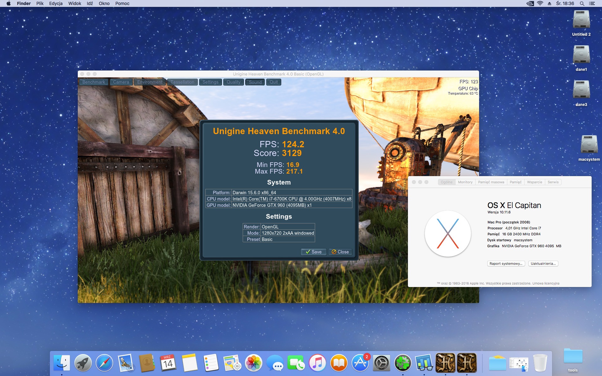Click the Save button in results
The width and height of the screenshot is (602, 376).
[314, 252]
